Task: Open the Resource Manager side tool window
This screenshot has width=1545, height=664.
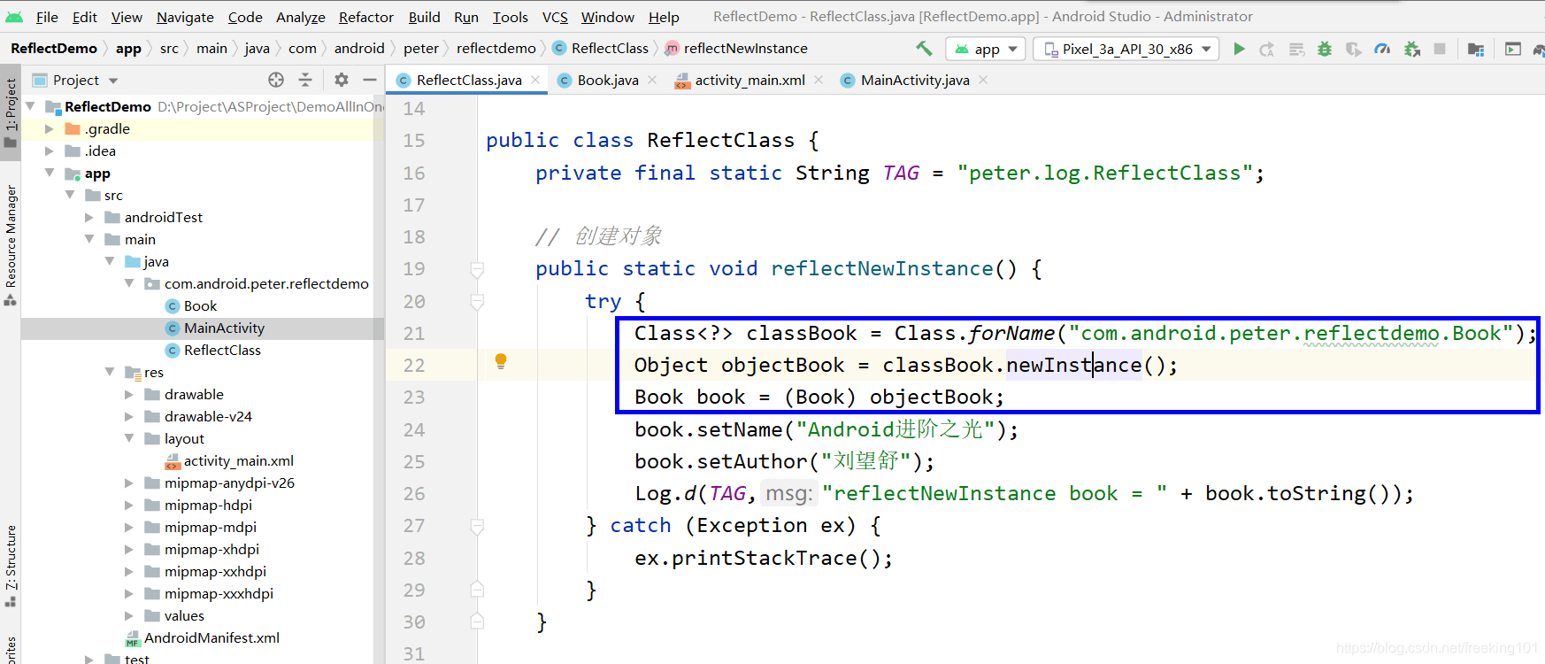Action: pyautogui.click(x=11, y=245)
